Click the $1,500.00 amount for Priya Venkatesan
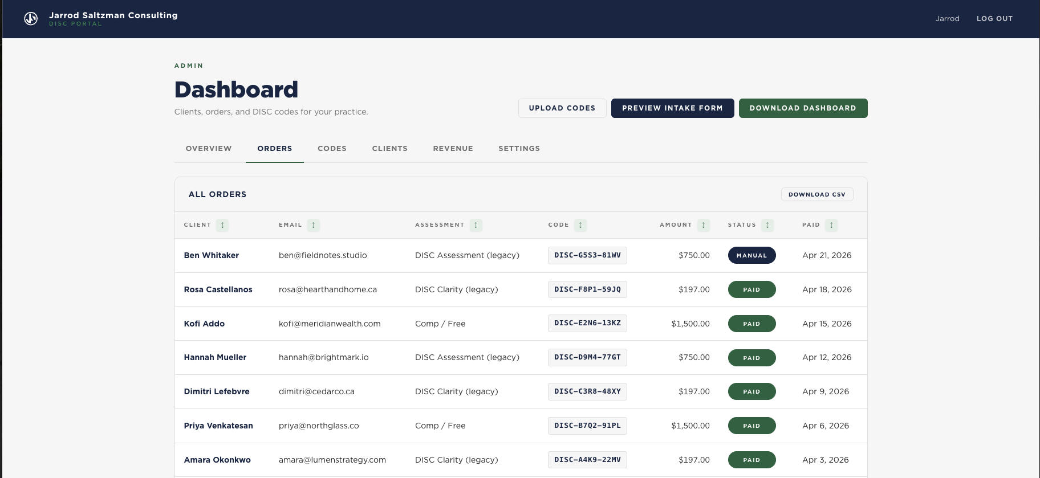Viewport: 1040px width, 478px height. pos(690,426)
